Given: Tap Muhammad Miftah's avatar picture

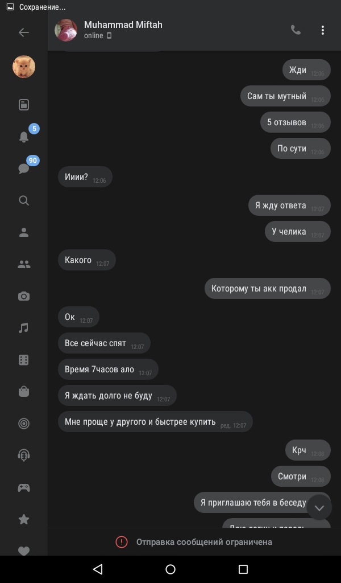Looking at the screenshot, I should point(66,30).
